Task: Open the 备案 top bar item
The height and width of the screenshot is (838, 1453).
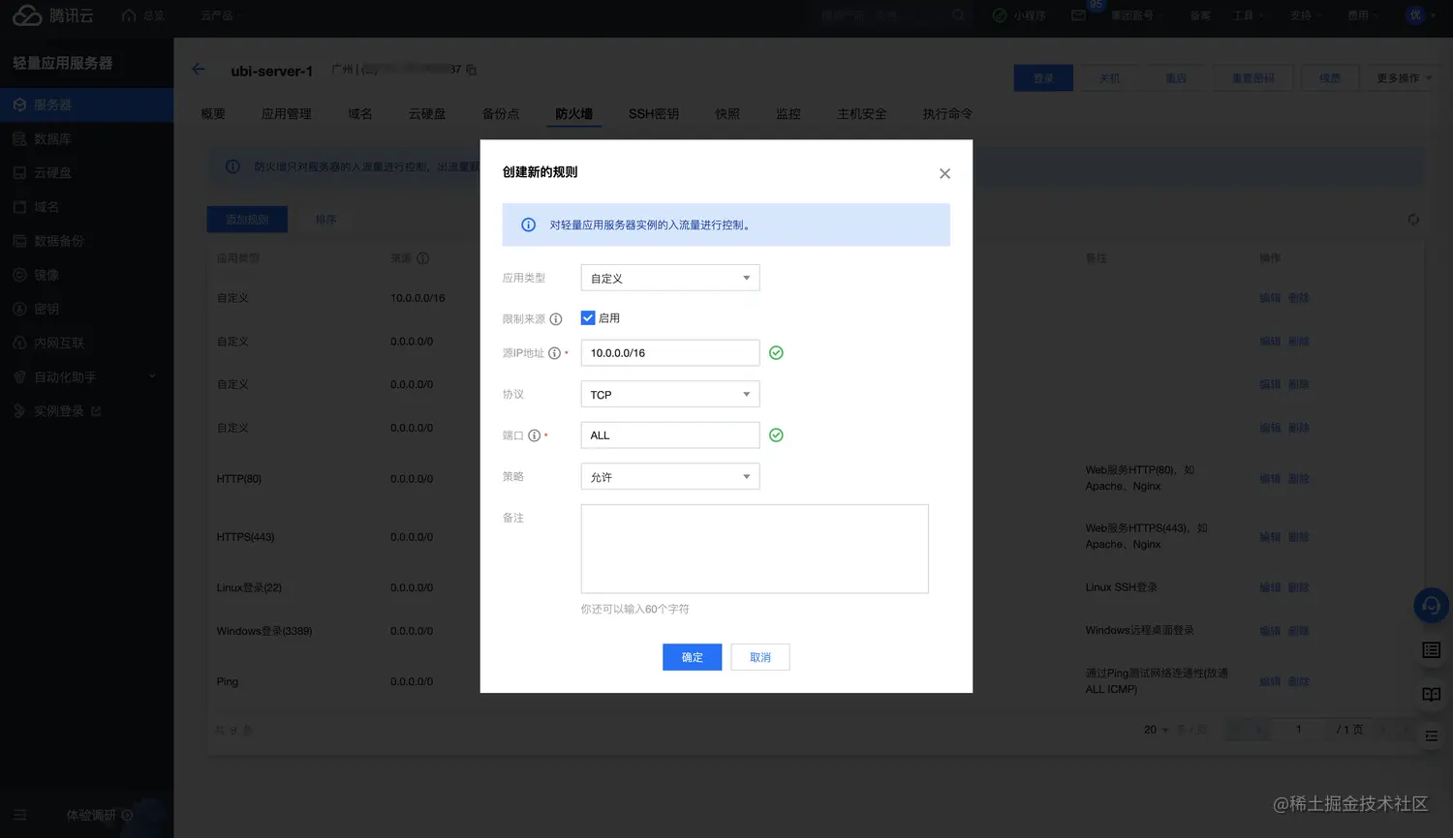Action: [x=1200, y=15]
